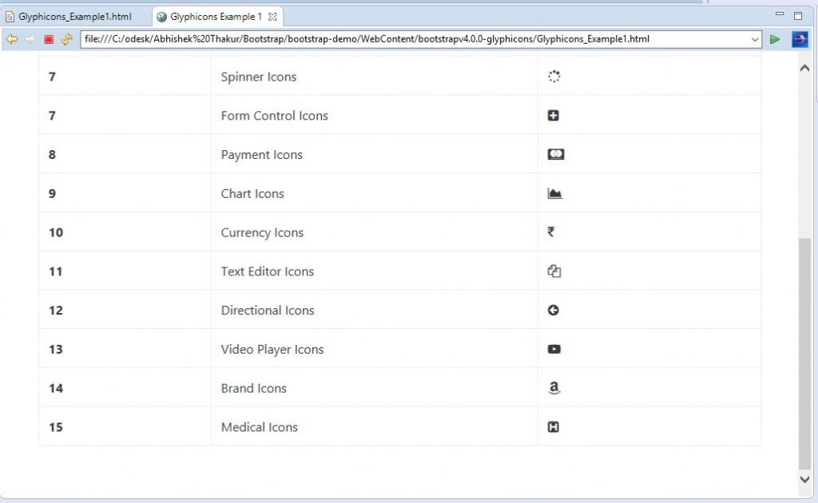Click the Chart Icons graph glyph
The width and height of the screenshot is (818, 503).
click(x=554, y=192)
